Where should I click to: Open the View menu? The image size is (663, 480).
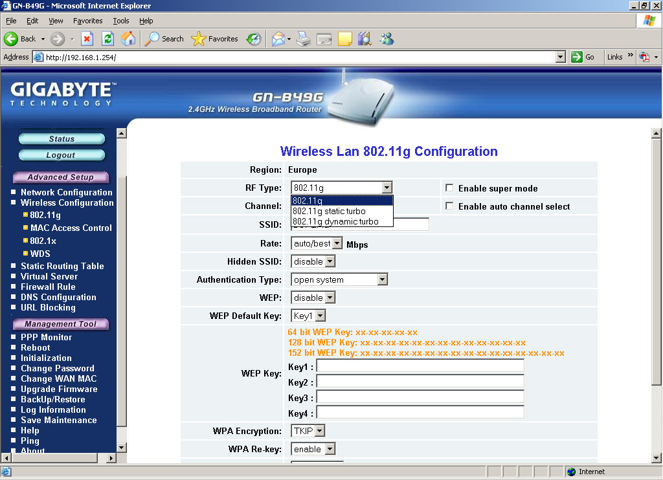coord(56,21)
